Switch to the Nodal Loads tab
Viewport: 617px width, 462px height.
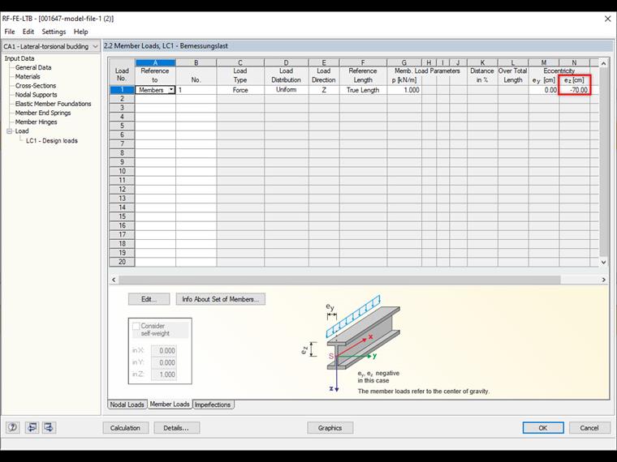pyautogui.click(x=127, y=404)
